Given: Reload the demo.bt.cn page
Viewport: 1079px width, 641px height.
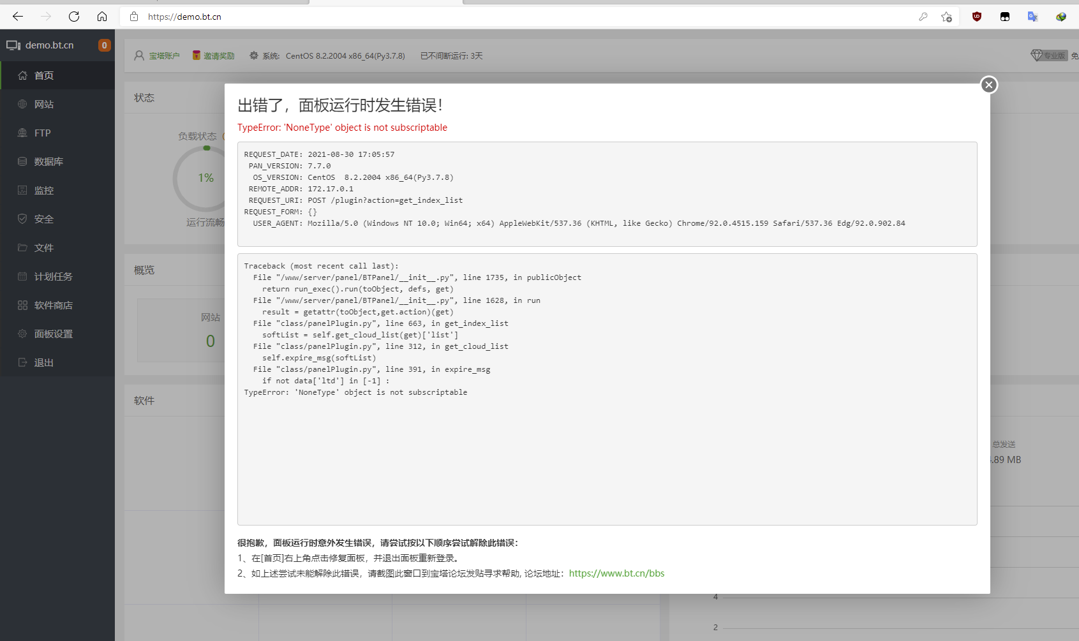Looking at the screenshot, I should (74, 17).
